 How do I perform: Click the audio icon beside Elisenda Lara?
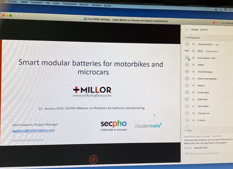pos(193,113)
